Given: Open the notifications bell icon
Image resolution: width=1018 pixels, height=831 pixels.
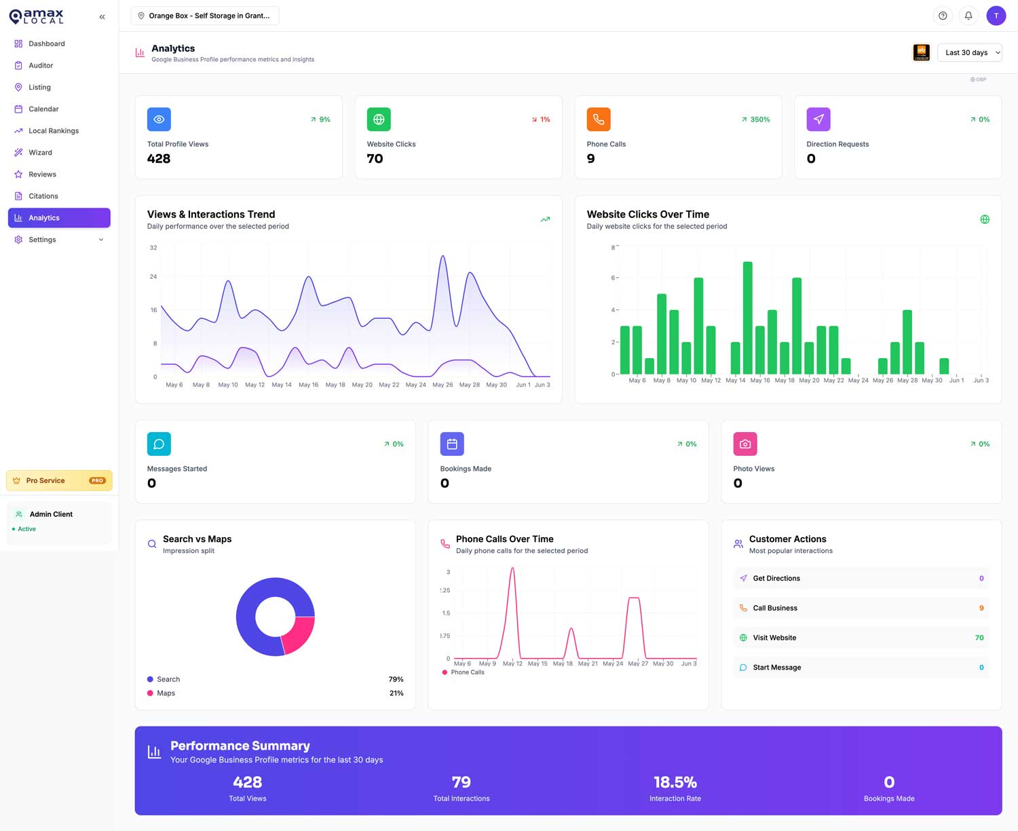Looking at the screenshot, I should pyautogui.click(x=968, y=16).
